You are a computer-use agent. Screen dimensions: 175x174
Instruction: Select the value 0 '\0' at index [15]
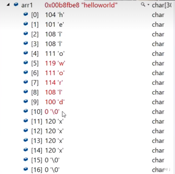click(52, 160)
